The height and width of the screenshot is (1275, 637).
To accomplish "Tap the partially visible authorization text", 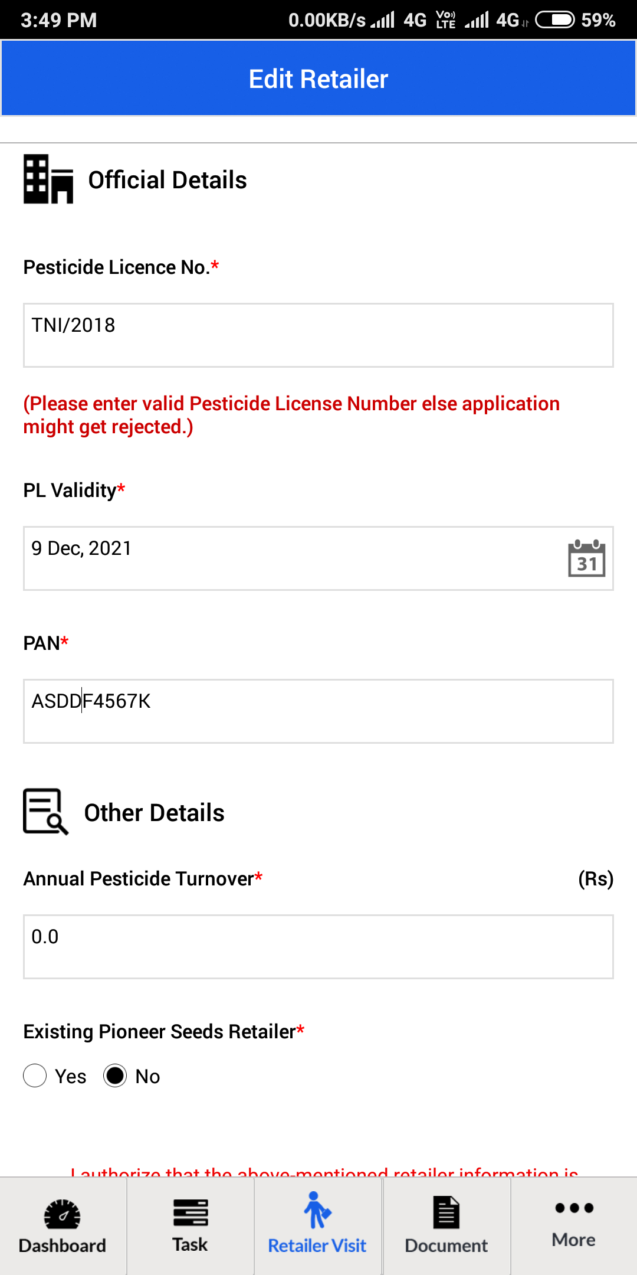I will pos(324,1171).
